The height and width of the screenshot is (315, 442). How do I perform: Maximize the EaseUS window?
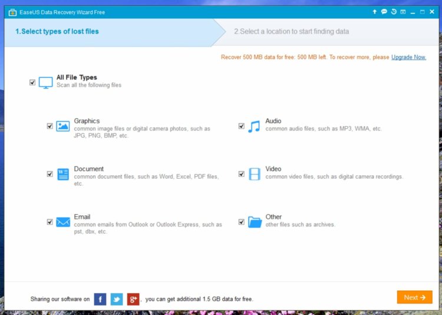click(423, 12)
